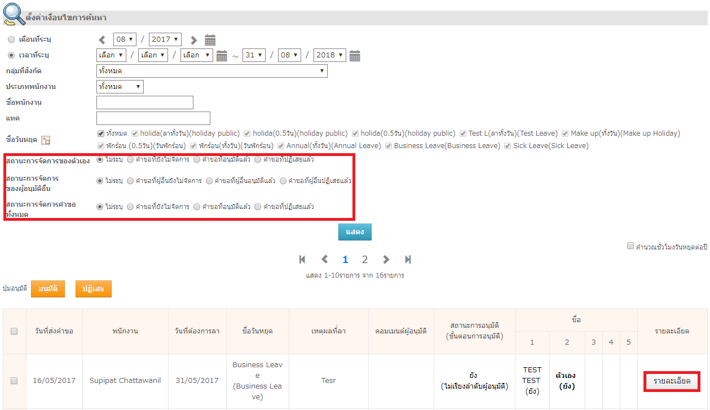Click the orange อนุมัติ approve button
Viewport: 710px width, 410px height.
click(x=48, y=288)
